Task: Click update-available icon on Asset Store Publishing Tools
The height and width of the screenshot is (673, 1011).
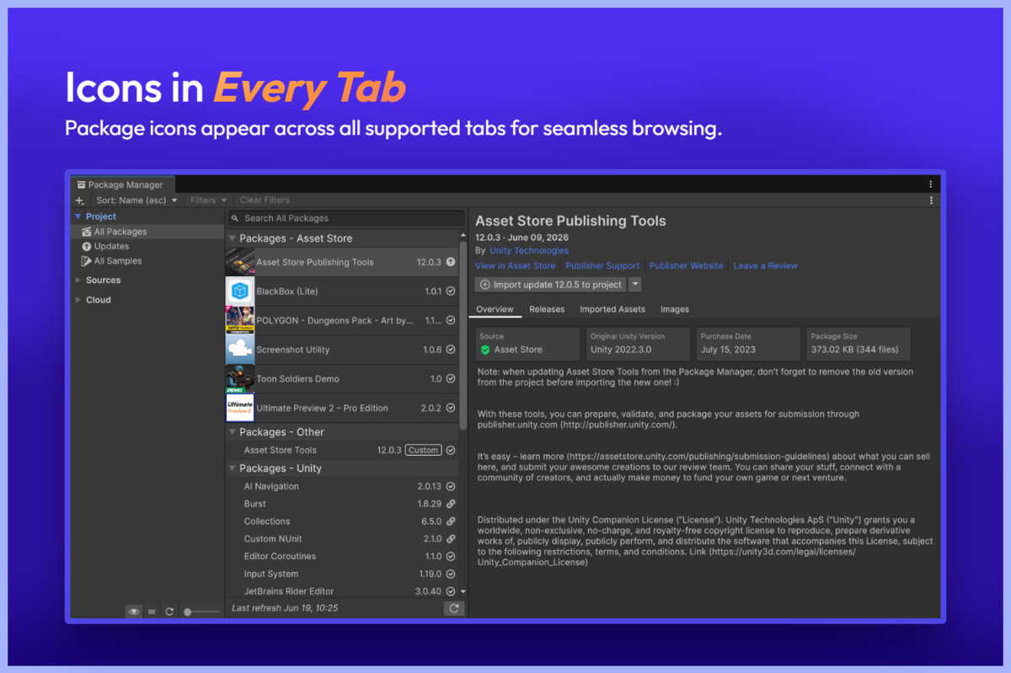Action: [451, 262]
